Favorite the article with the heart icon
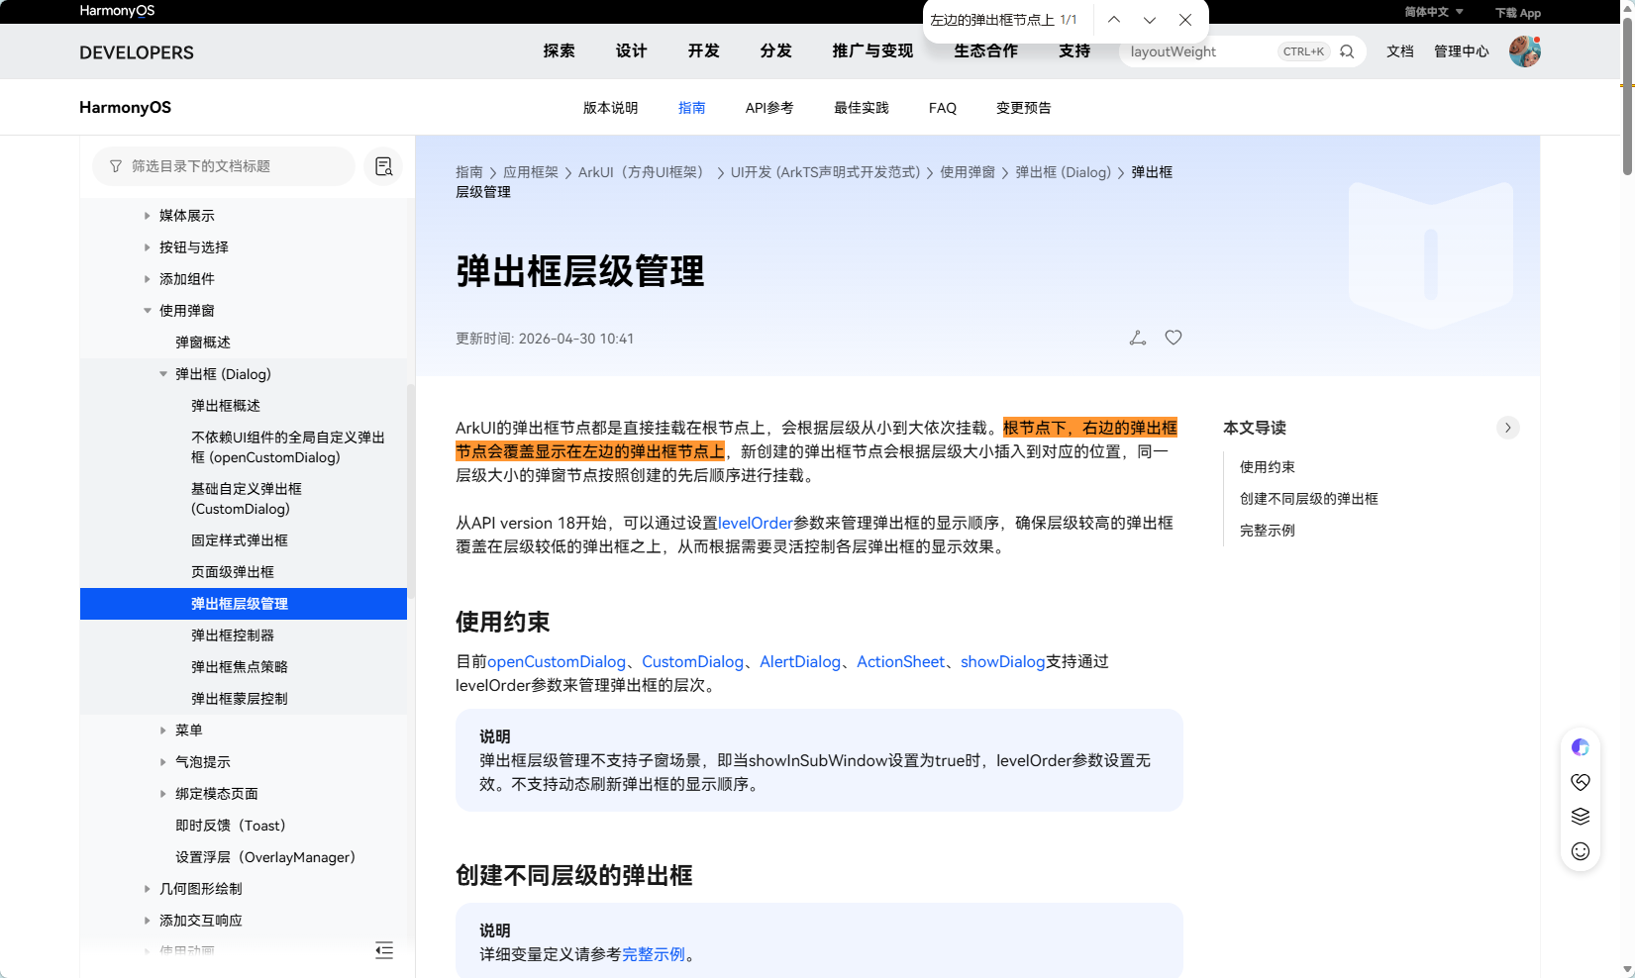The image size is (1635, 978). pos(1174,338)
